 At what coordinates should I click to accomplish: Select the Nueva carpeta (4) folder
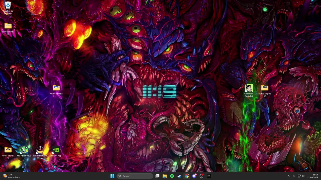[x=8, y=29]
